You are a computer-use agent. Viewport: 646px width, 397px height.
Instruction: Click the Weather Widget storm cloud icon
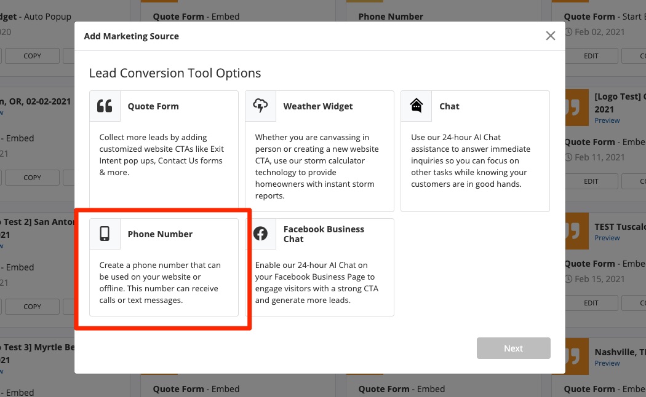(261, 106)
